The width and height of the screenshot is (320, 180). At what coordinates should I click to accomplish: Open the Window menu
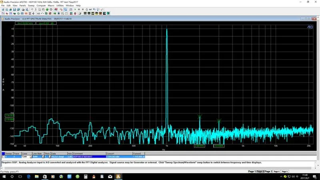pos(70,6)
